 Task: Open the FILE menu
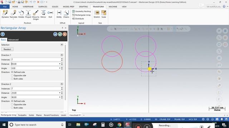5,7
